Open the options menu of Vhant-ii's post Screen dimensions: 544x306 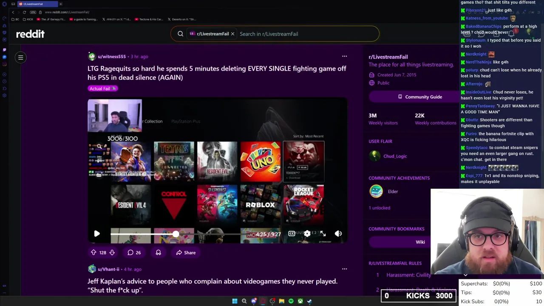344,269
